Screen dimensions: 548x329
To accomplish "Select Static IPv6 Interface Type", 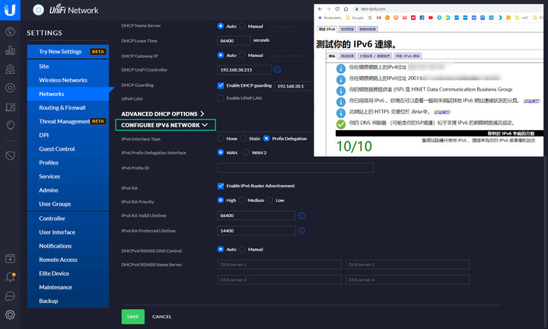I will click(x=244, y=139).
